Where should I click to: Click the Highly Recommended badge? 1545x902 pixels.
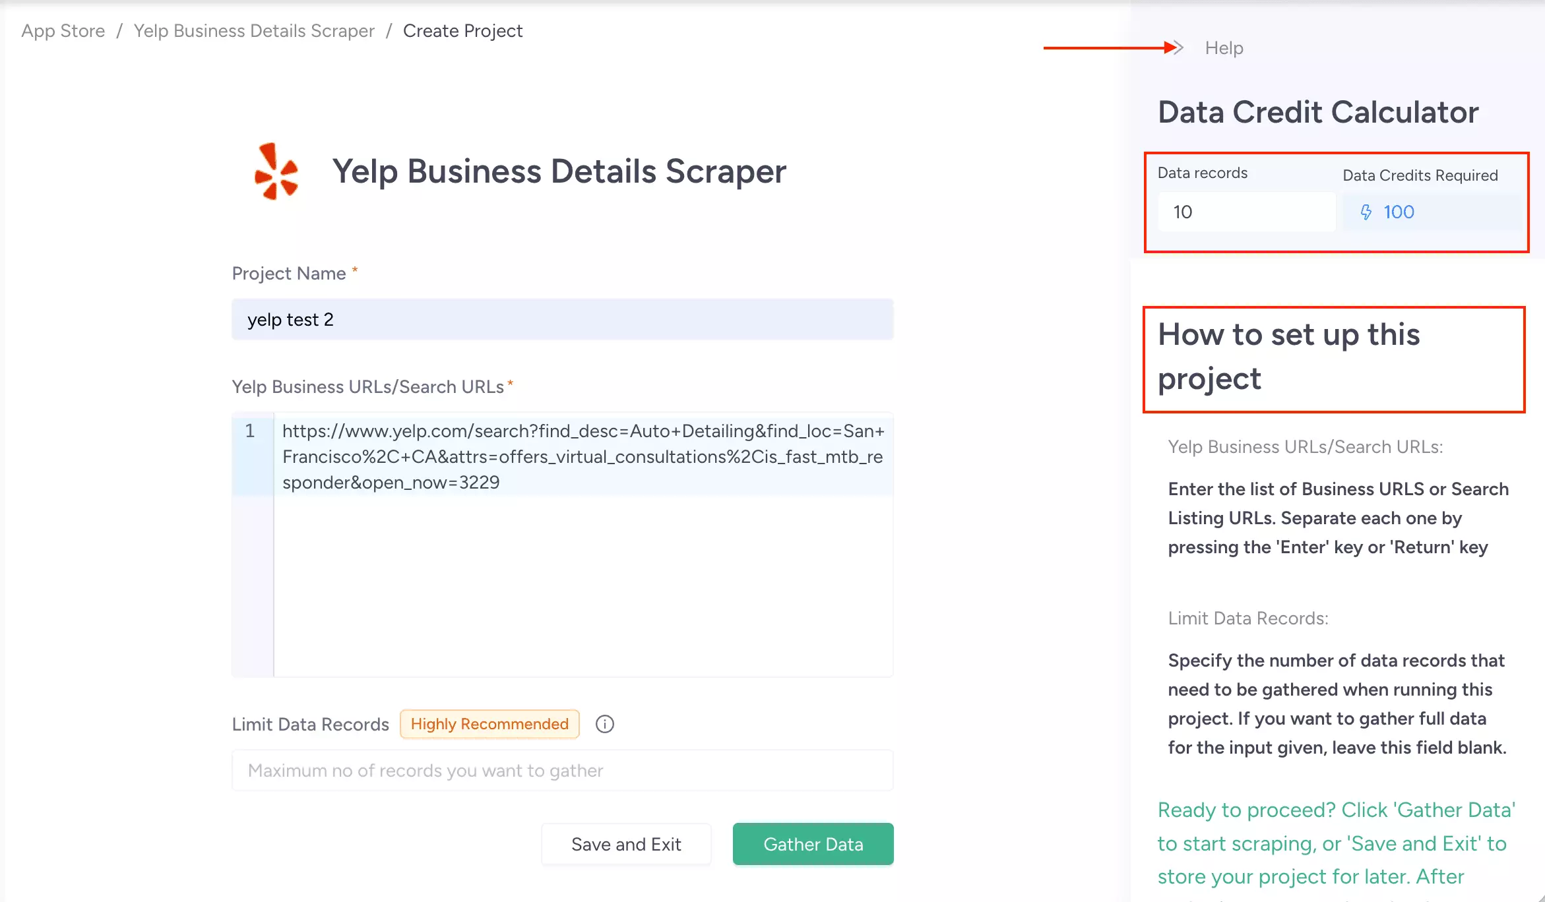tap(489, 724)
